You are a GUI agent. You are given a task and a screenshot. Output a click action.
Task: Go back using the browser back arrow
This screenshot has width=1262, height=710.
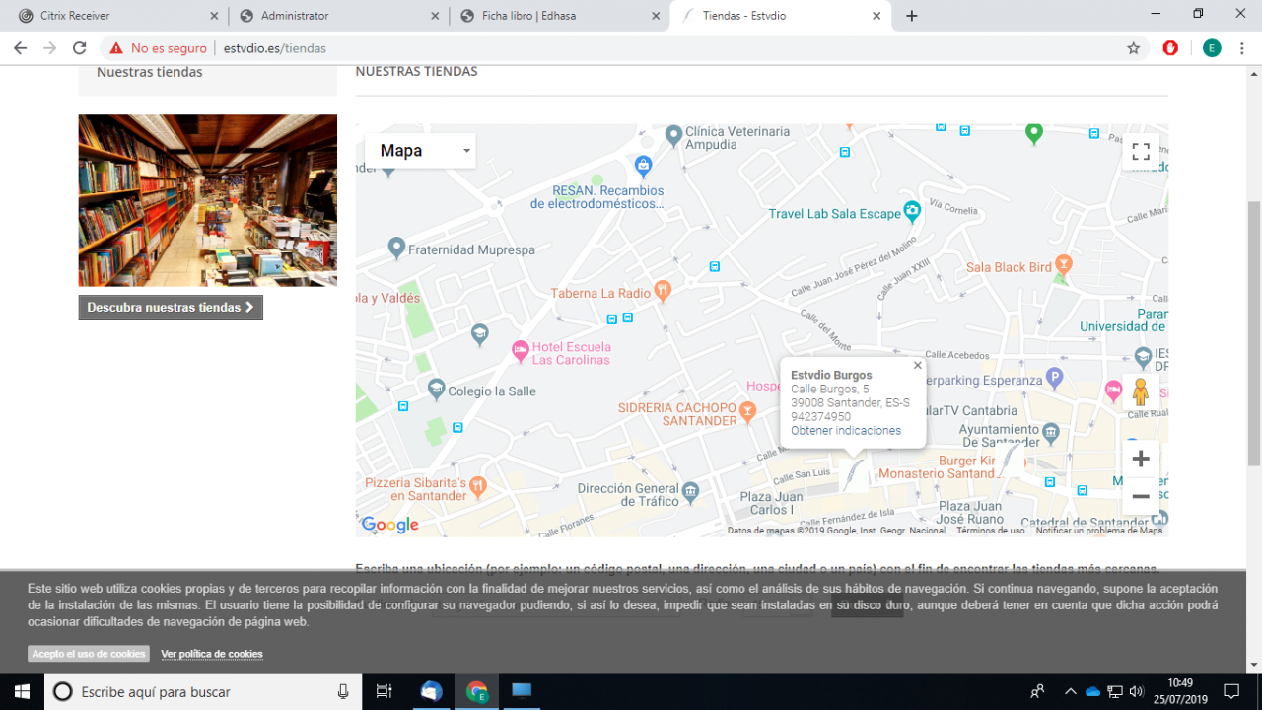[19, 48]
